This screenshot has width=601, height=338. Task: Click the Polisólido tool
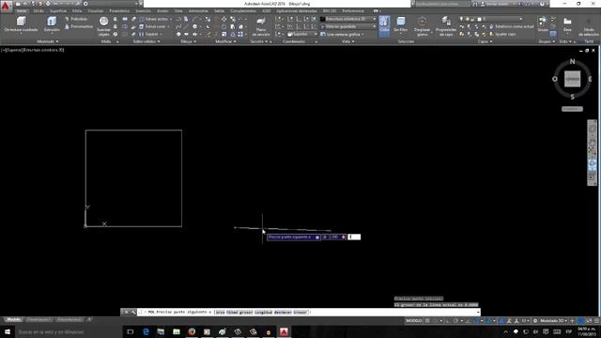coord(77,19)
